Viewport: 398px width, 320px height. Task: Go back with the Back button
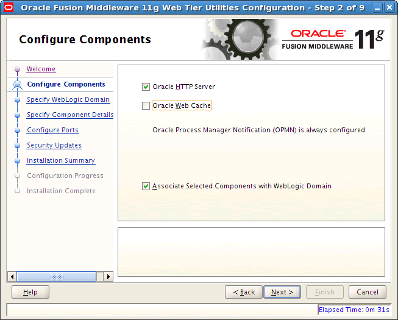(x=244, y=292)
